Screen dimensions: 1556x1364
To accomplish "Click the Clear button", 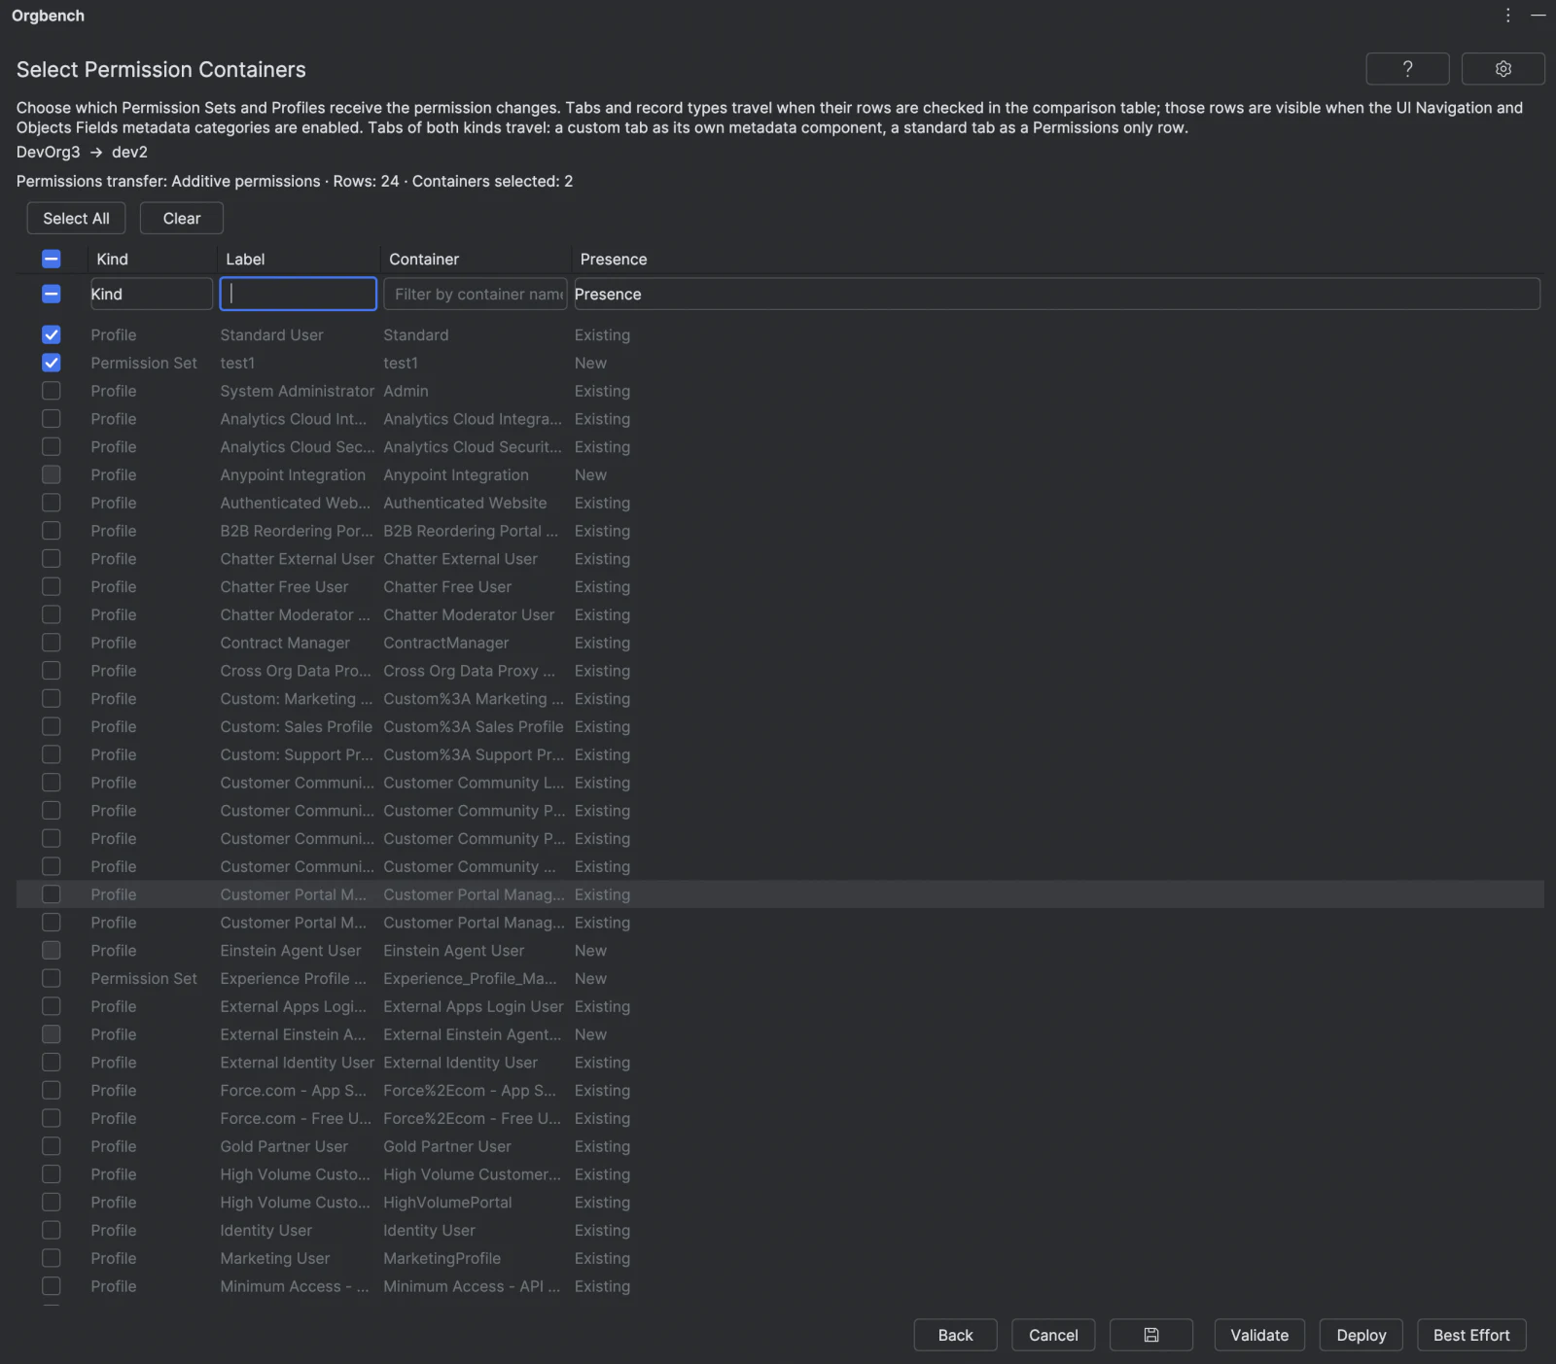I will 182,218.
